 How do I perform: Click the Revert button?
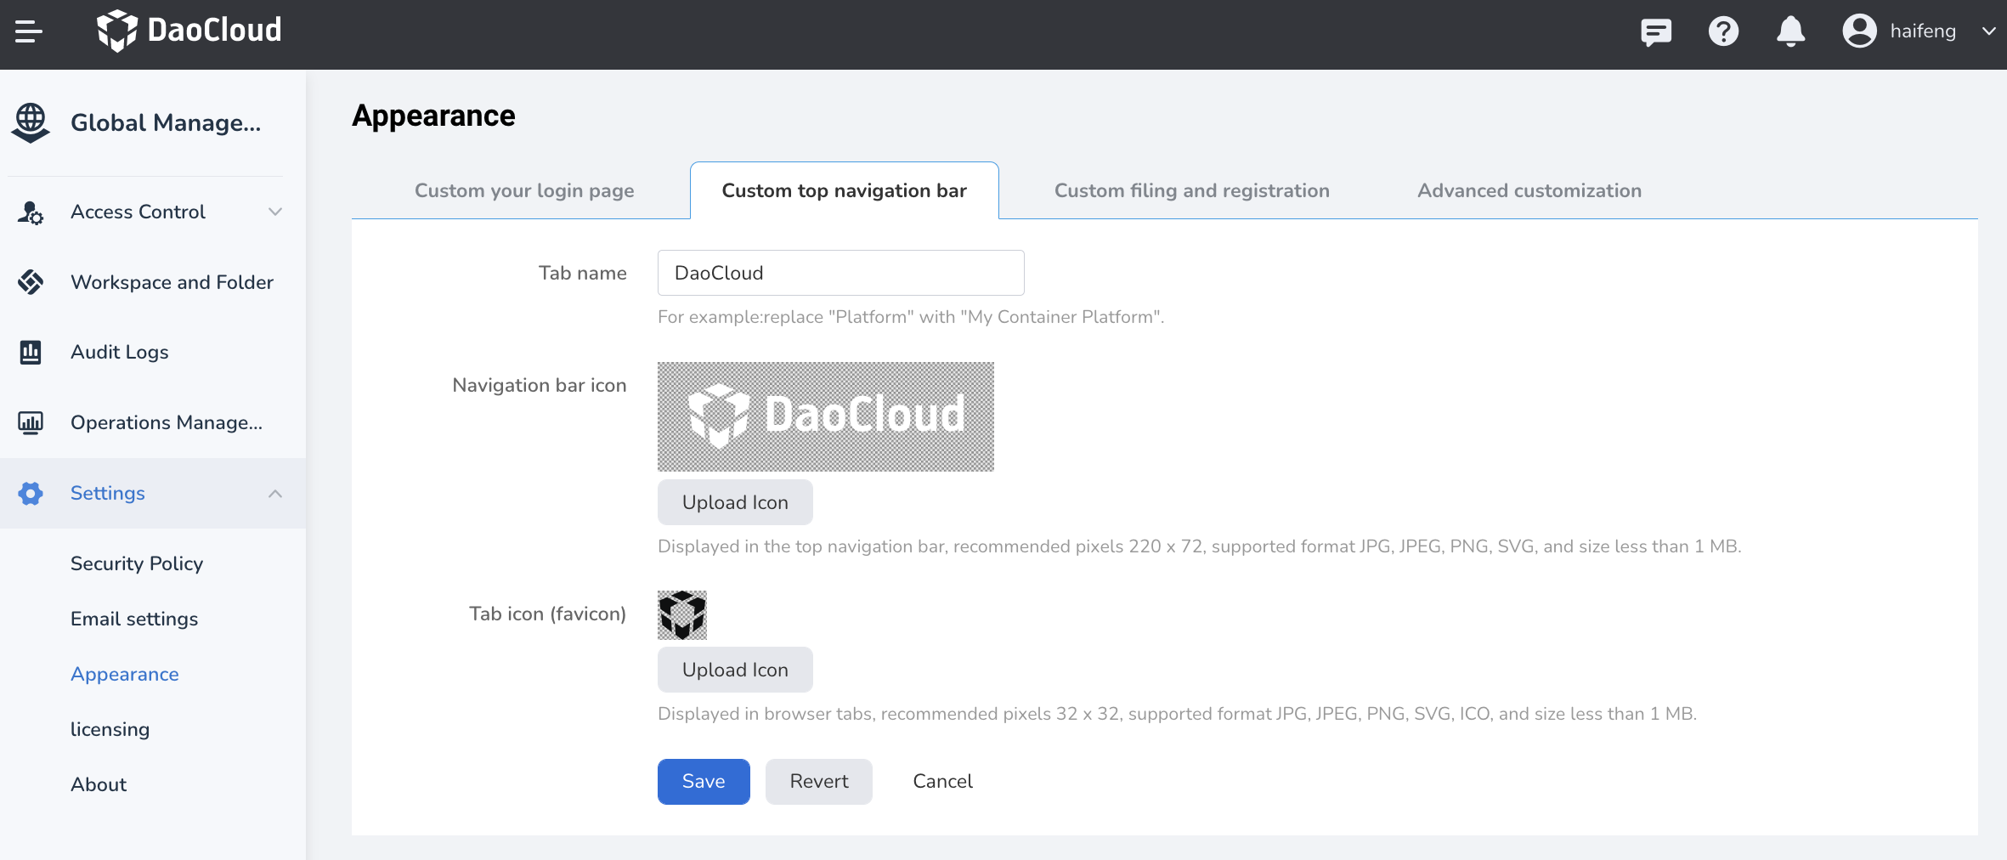tap(819, 782)
